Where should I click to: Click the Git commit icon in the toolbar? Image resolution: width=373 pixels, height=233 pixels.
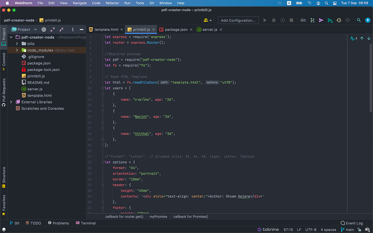pyautogui.click(x=321, y=20)
